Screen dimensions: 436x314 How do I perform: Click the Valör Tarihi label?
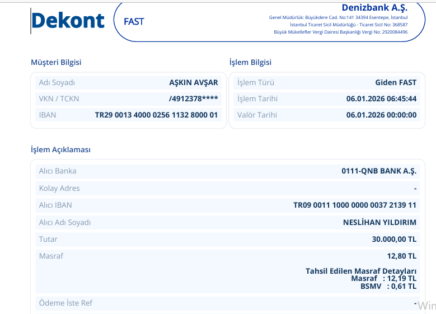(257, 115)
